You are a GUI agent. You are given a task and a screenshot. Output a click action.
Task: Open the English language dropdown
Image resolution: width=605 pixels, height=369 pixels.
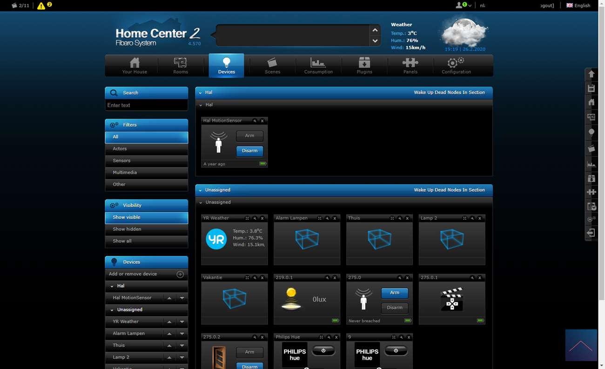click(x=578, y=6)
